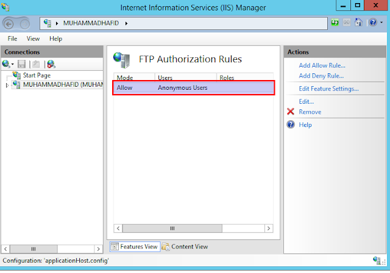390x273 pixels.
Task: Click the Start Page tree icon
Action: tap(16, 75)
